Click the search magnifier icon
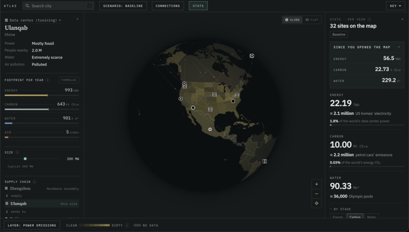This screenshot has height=232, width=409. coord(27,6)
